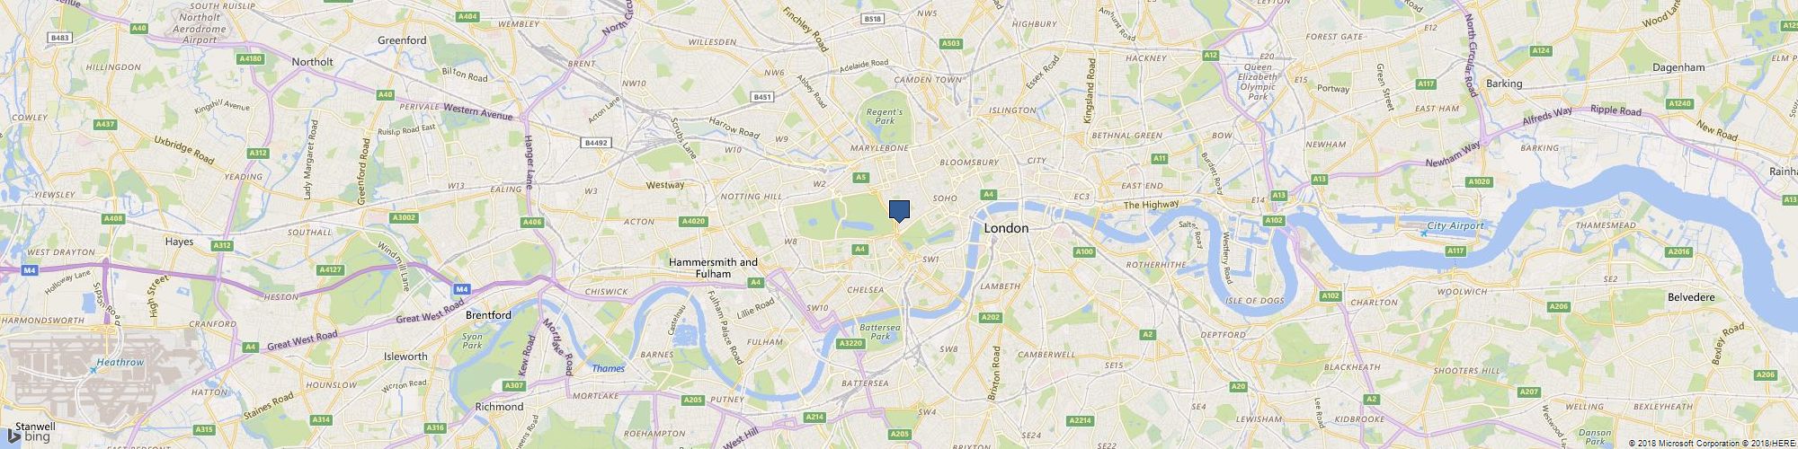The image size is (1798, 449).
Task: Click the Brentford town label
Action: 488,315
